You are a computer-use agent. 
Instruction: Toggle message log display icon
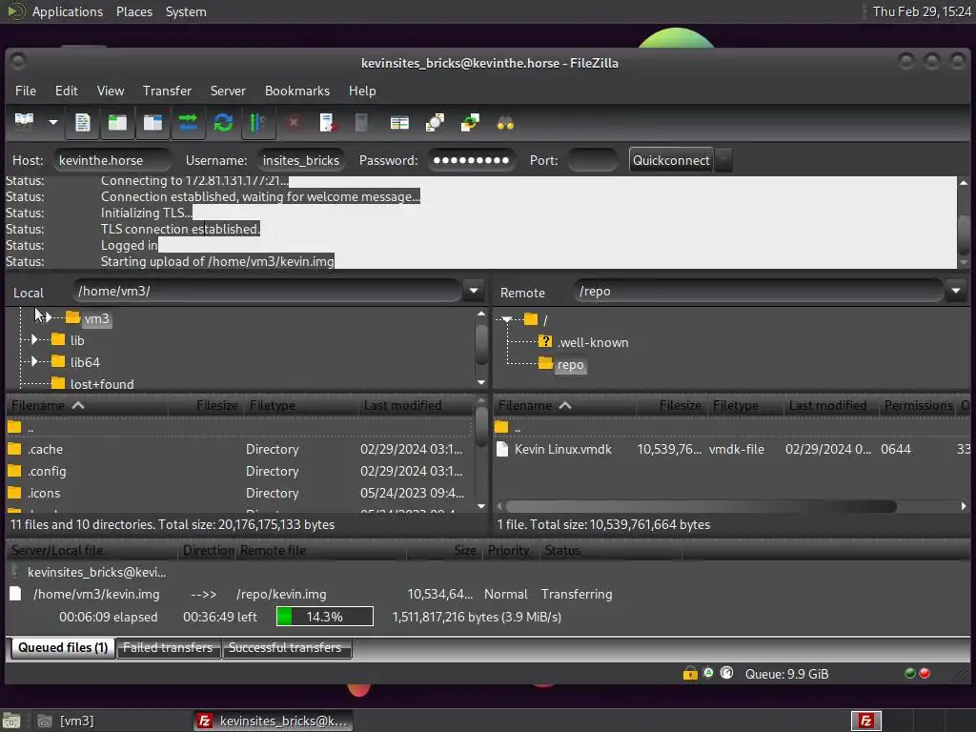tap(82, 122)
